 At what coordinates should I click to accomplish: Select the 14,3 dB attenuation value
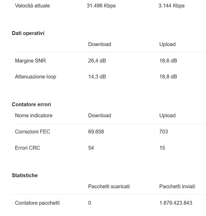(97, 77)
